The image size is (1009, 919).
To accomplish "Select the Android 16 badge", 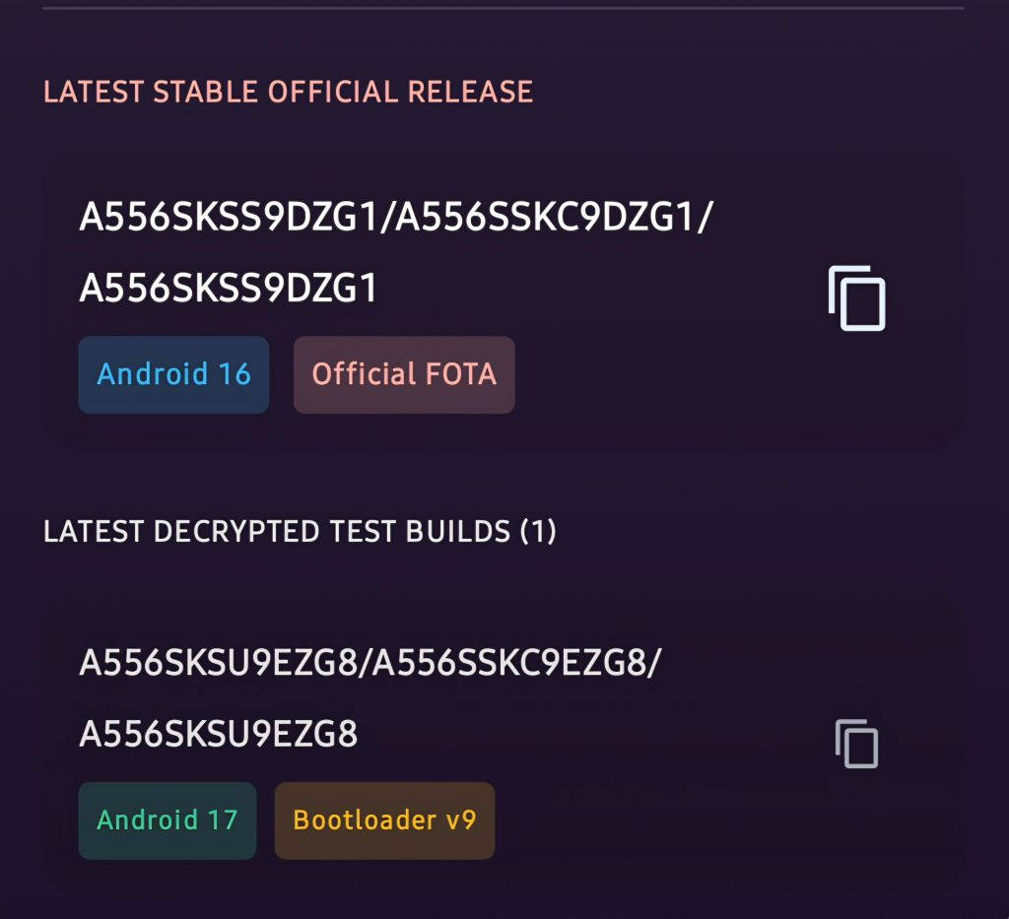I will (173, 374).
